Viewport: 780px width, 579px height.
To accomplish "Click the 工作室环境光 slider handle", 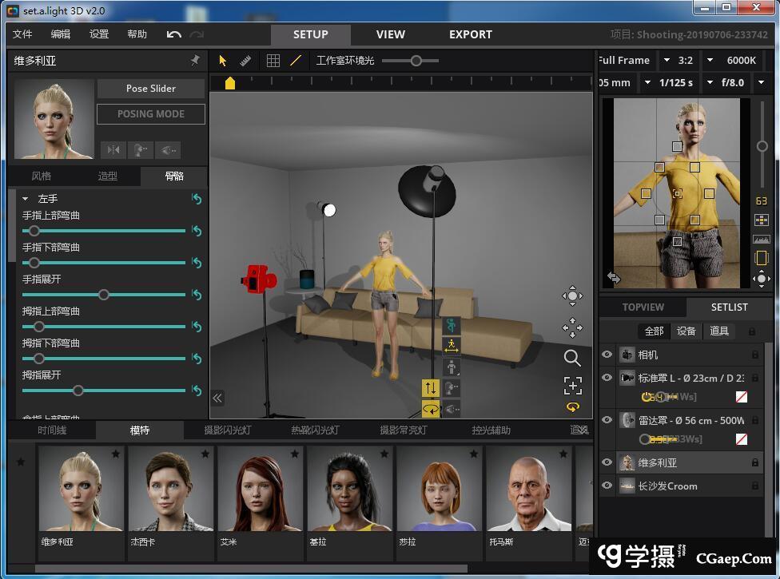I will (416, 61).
